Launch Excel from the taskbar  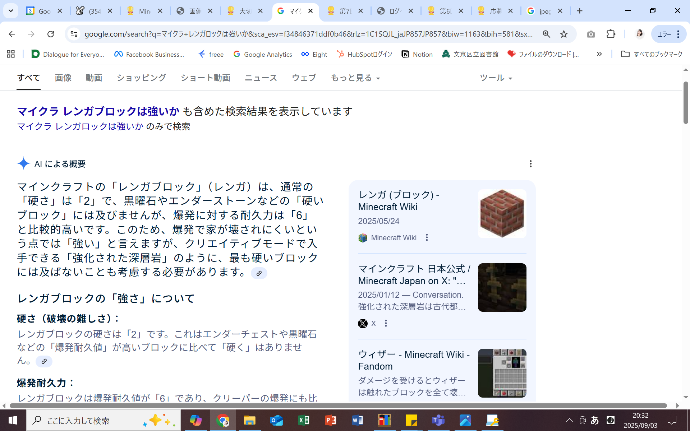(304, 420)
